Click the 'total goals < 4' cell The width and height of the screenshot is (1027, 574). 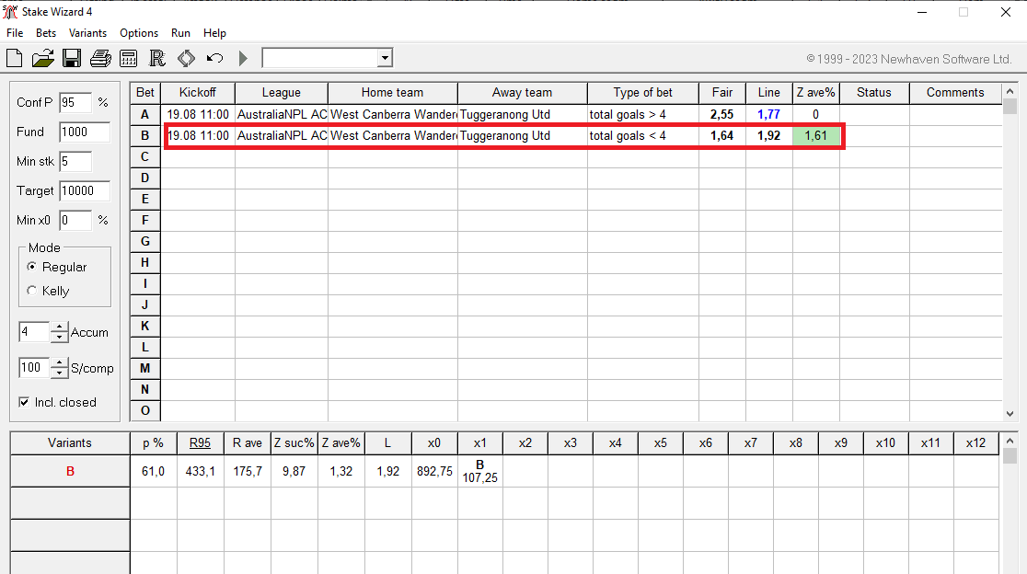642,135
